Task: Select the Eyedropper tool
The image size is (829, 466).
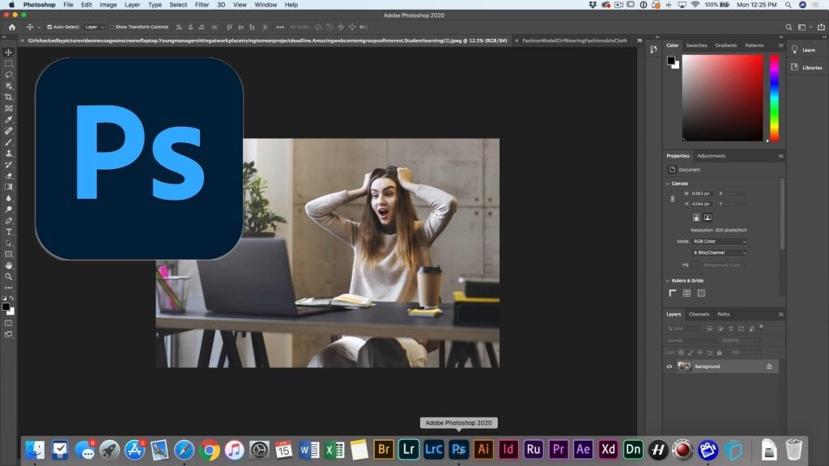Action: [x=8, y=120]
